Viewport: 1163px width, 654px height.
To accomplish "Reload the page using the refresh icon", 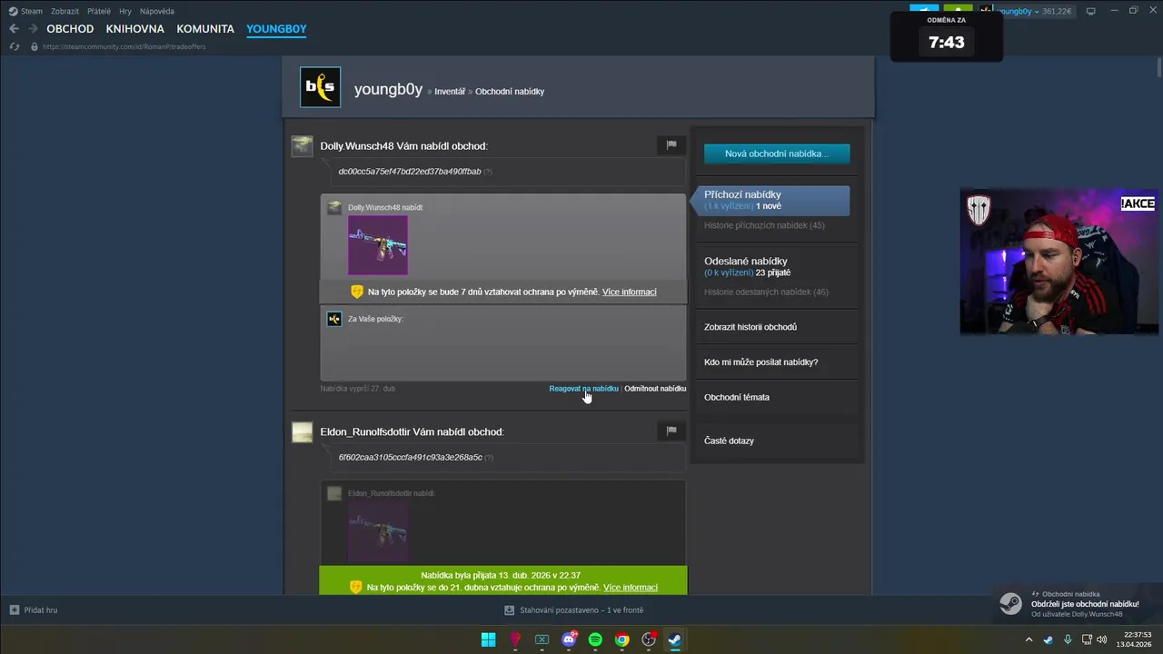I will [x=15, y=46].
